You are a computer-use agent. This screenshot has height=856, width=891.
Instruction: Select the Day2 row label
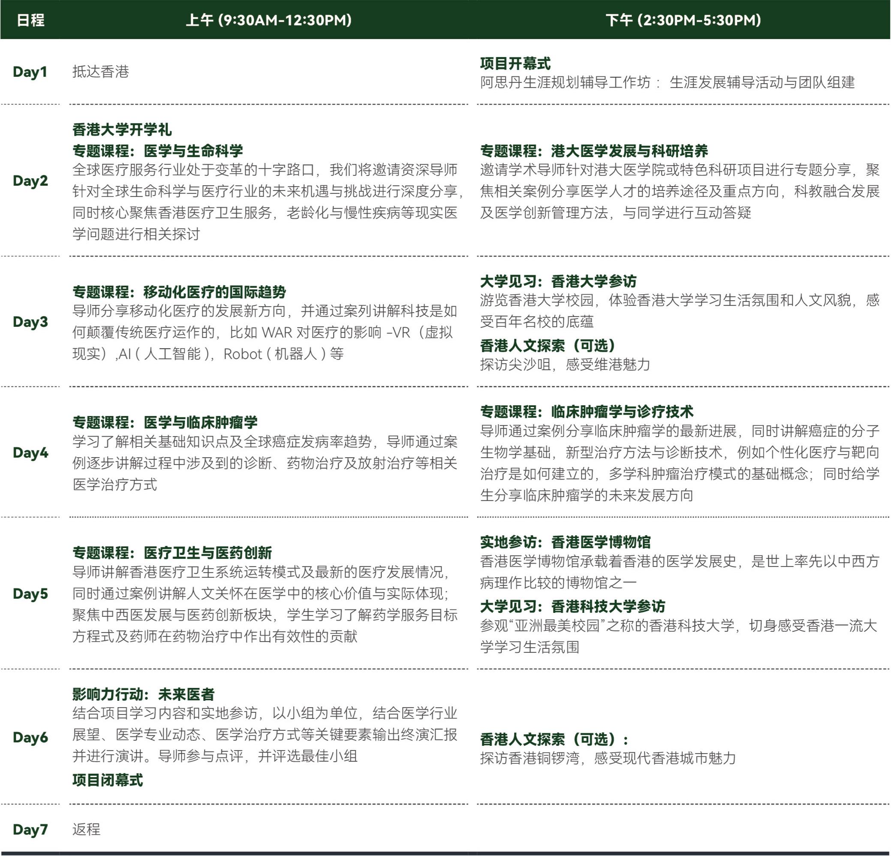tap(30, 181)
